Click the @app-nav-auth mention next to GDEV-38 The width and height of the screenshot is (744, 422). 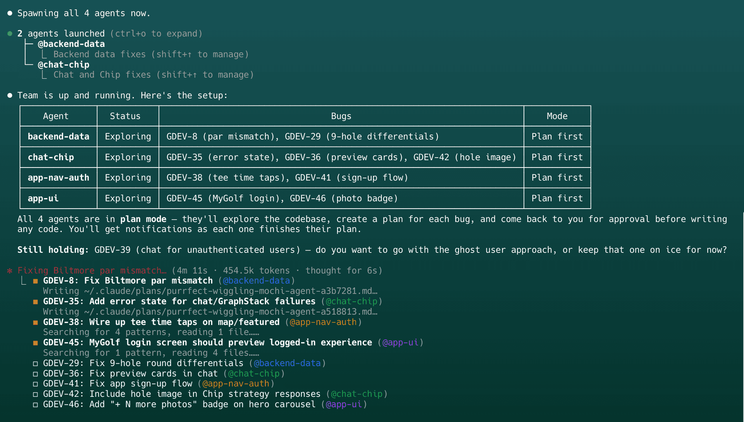323,322
